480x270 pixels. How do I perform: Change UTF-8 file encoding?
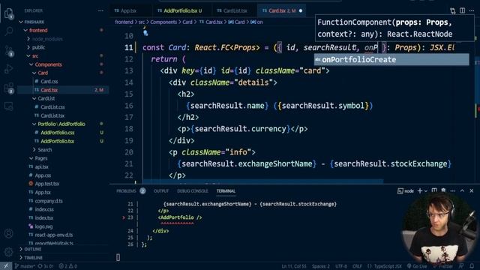click(x=341, y=266)
